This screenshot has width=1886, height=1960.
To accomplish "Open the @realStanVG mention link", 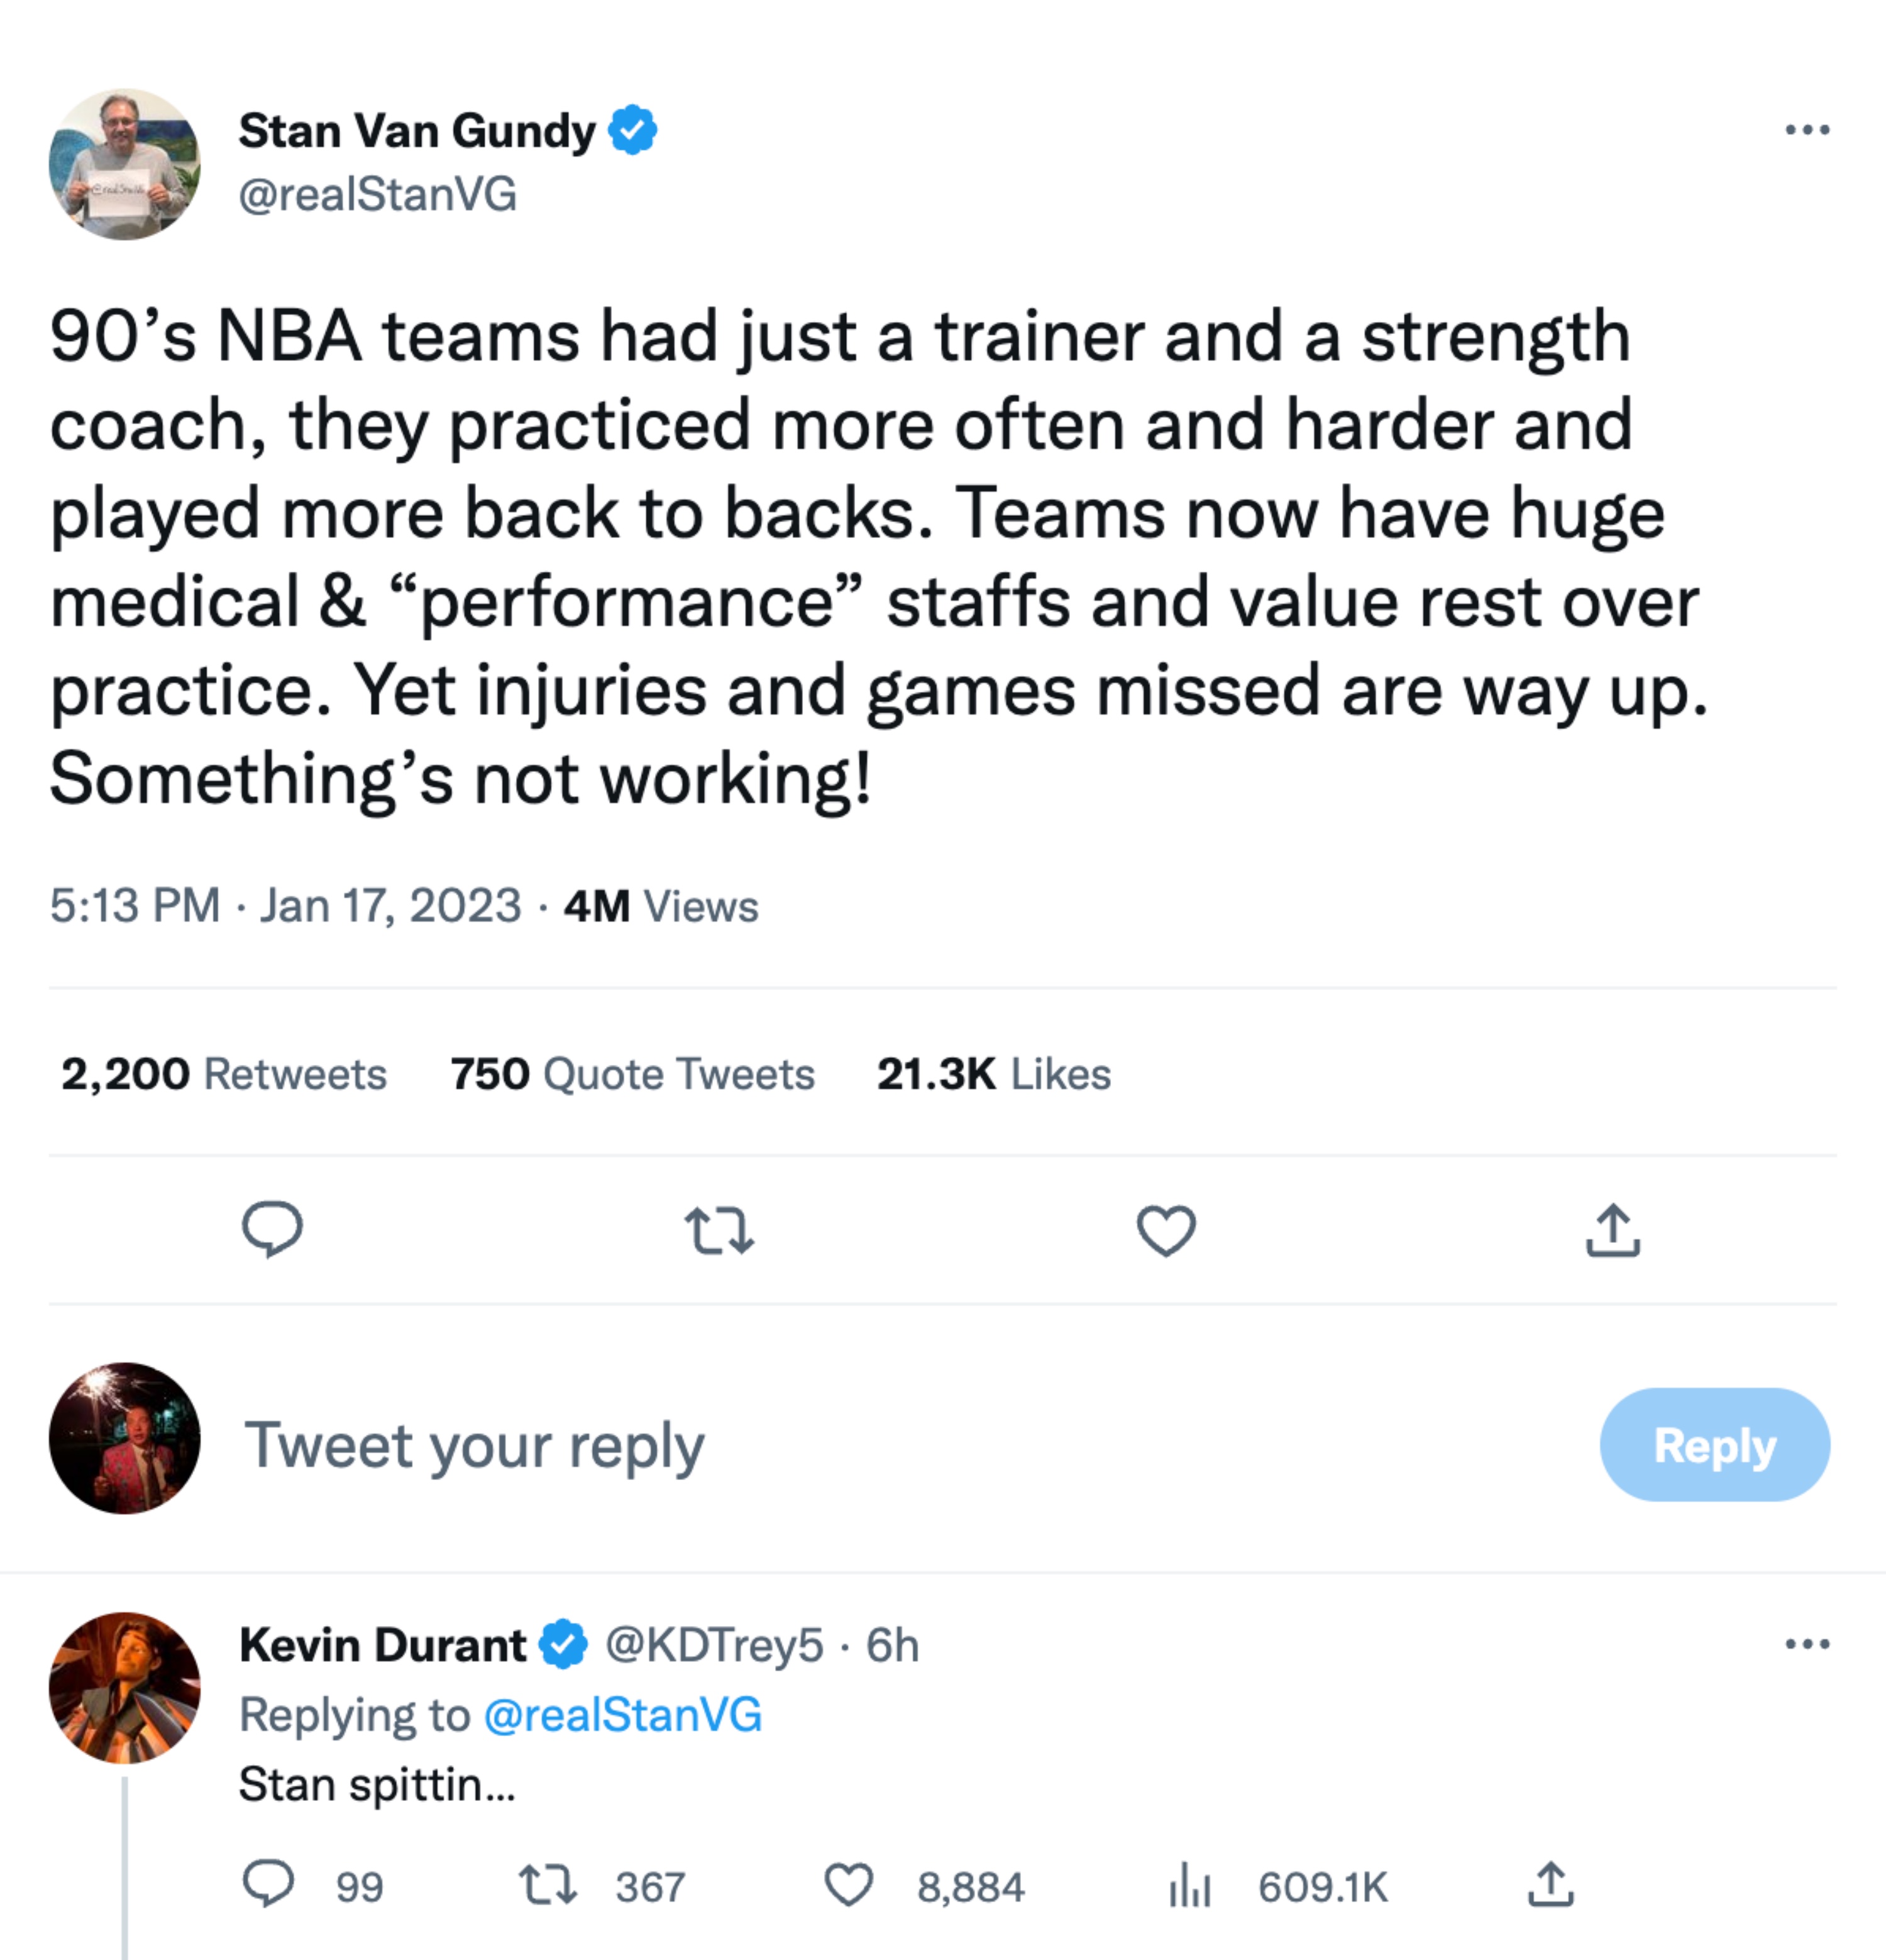I will pos(622,1715).
